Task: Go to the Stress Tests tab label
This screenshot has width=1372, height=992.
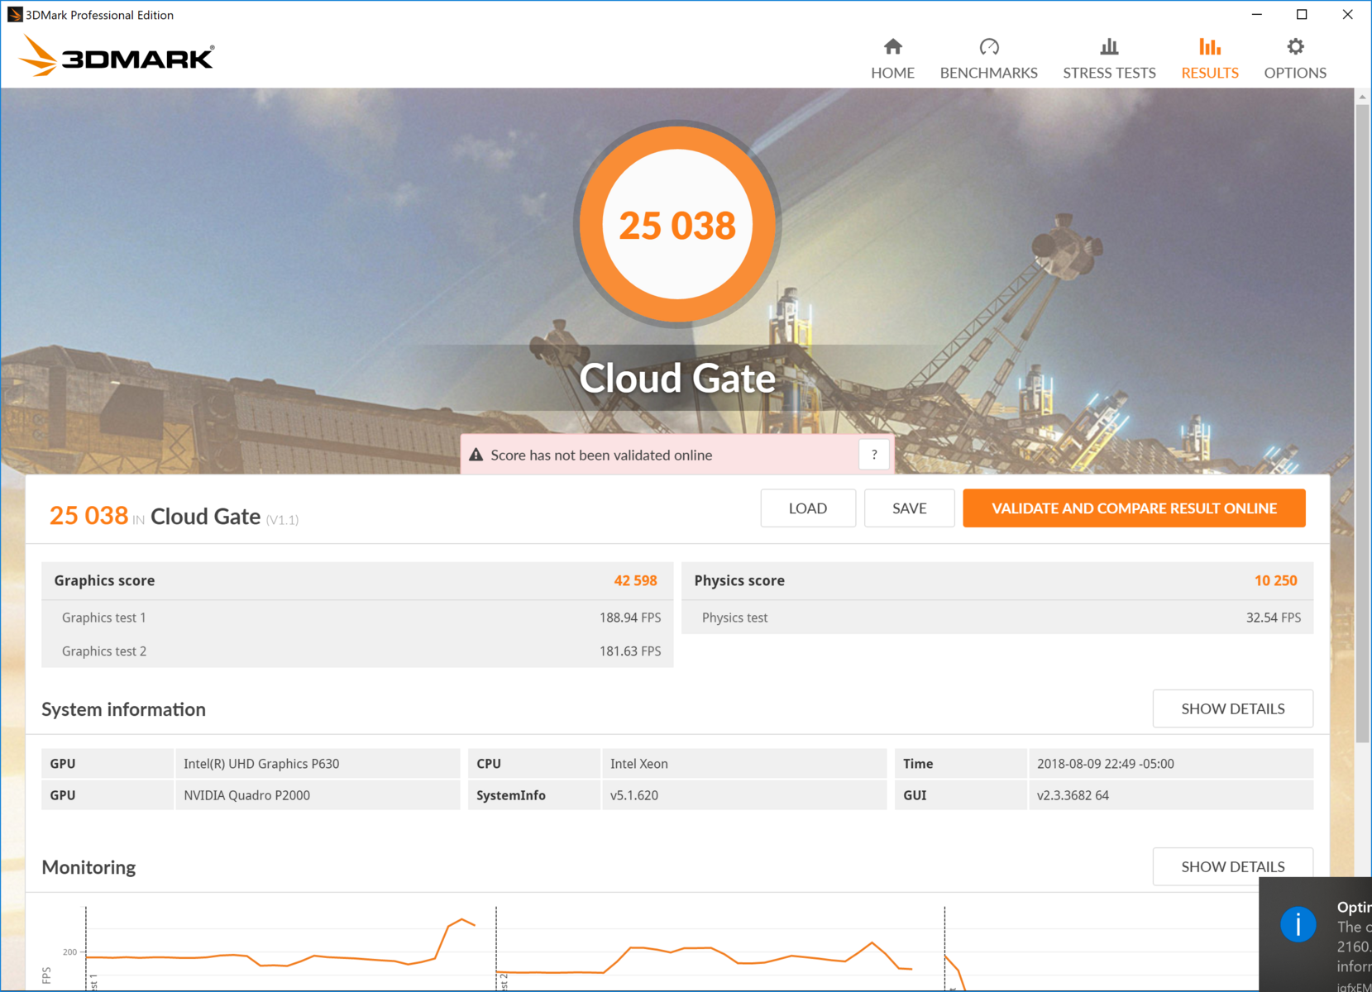Action: 1109,73
